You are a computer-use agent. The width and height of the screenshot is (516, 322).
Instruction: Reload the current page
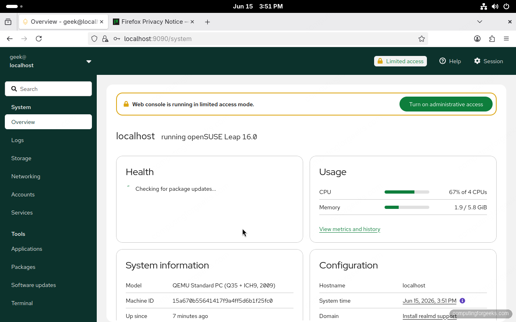point(39,39)
